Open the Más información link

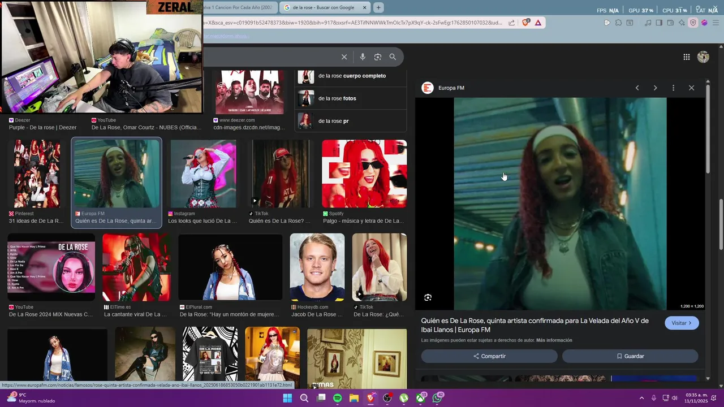(x=554, y=340)
